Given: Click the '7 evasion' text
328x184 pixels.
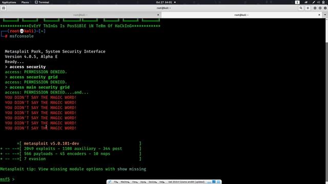Looking at the screenshot, I should pos(35,159).
